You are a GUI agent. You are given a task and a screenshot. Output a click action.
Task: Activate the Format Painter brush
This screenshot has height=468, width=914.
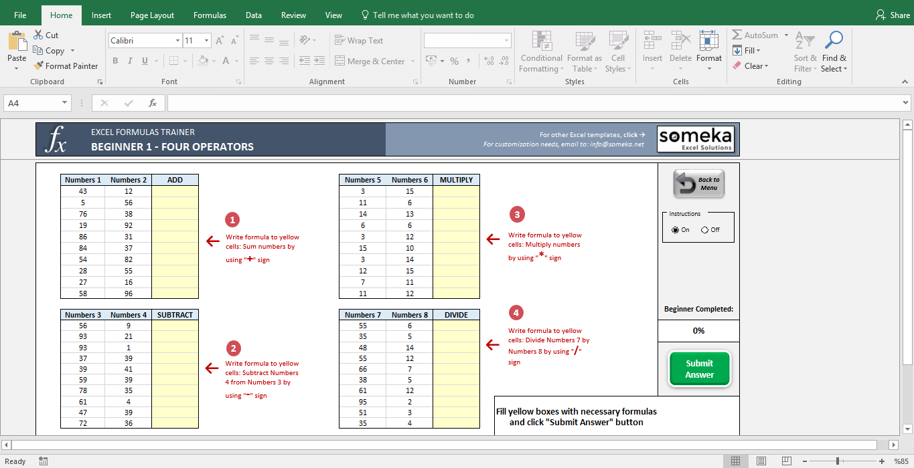point(38,66)
